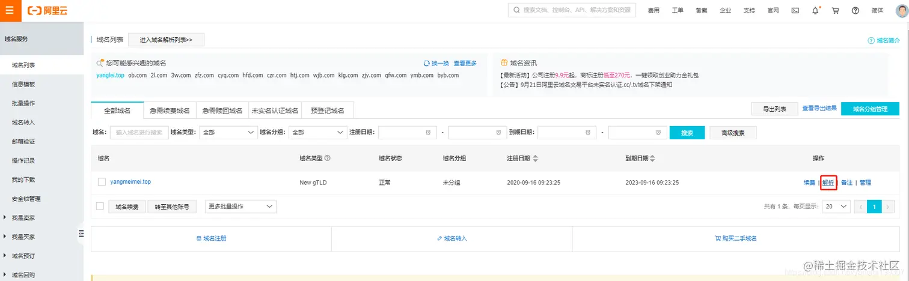Click 高级搜索 button

pos(733,133)
